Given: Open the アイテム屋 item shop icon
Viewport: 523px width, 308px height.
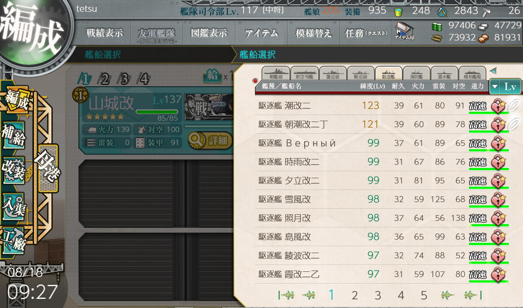Looking at the screenshot, I should point(404,32).
